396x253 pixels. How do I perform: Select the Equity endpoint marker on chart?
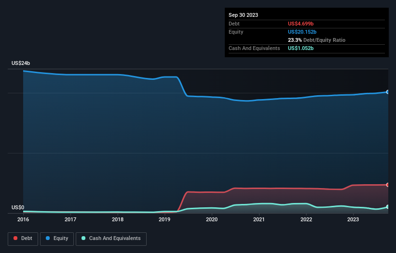(388, 92)
